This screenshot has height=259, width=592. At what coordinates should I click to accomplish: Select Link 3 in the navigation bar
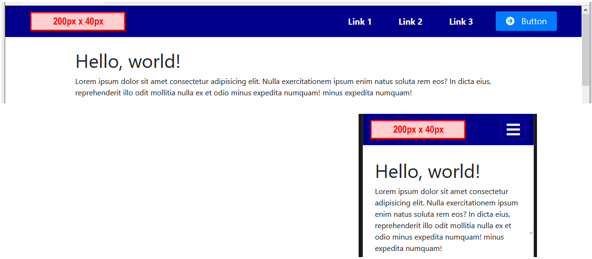(x=461, y=22)
